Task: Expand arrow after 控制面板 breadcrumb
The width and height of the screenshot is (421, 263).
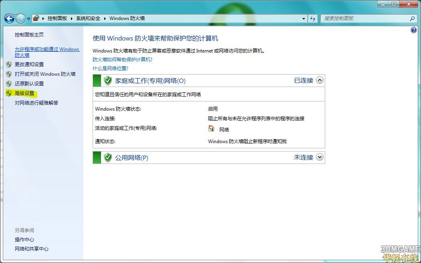Action: click(72, 18)
